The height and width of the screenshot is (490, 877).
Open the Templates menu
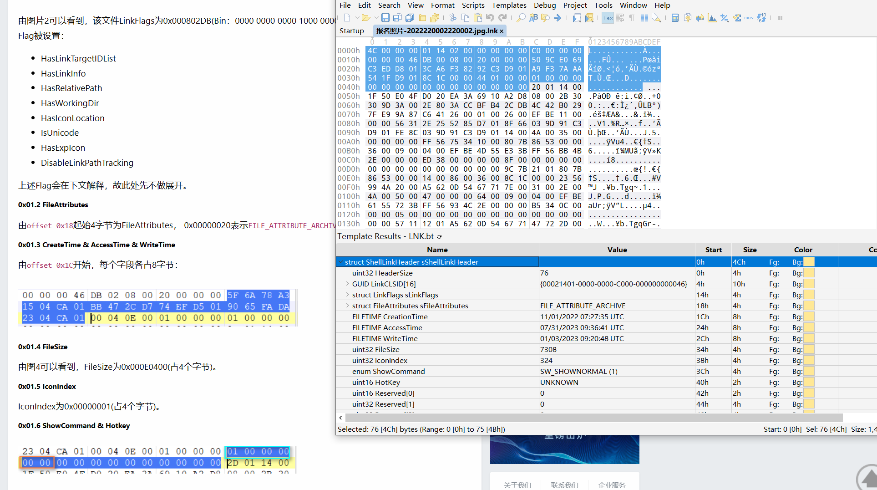click(x=509, y=5)
